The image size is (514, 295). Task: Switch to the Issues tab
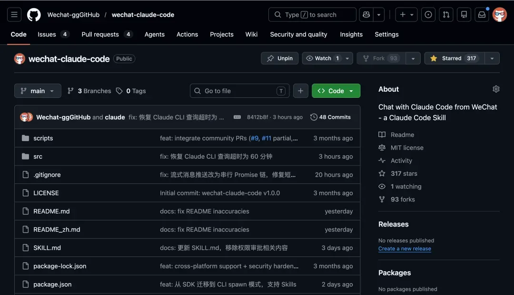coord(53,34)
